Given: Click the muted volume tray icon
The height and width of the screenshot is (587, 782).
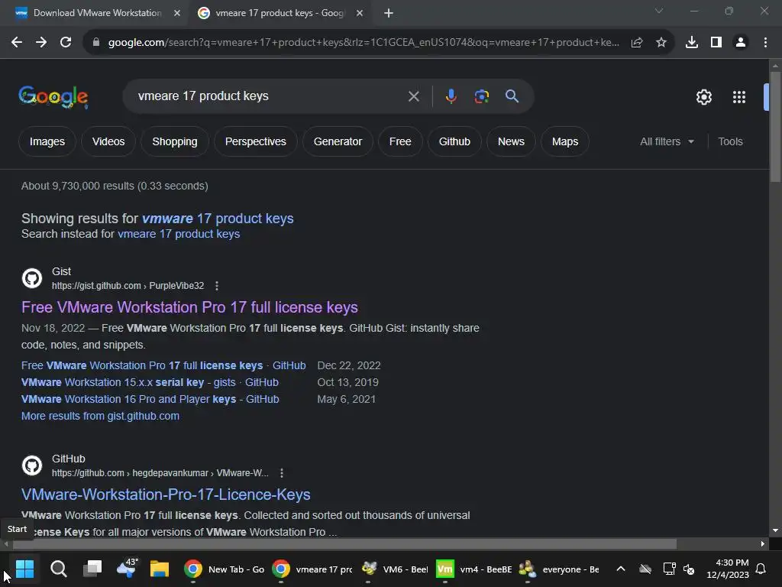Looking at the screenshot, I should tap(689, 569).
